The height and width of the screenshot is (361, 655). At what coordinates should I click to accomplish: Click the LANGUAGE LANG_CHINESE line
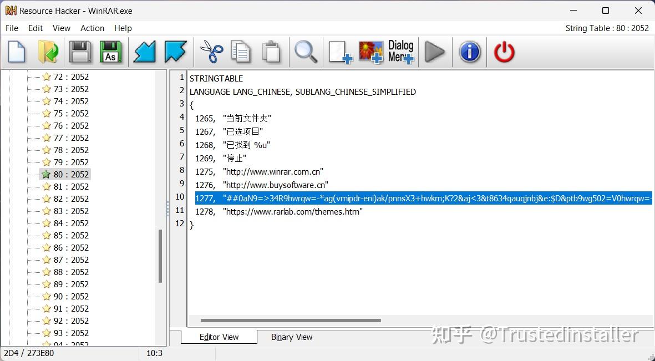[x=302, y=92]
